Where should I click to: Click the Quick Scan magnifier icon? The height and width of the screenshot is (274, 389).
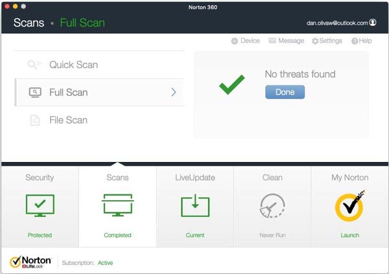pos(34,65)
